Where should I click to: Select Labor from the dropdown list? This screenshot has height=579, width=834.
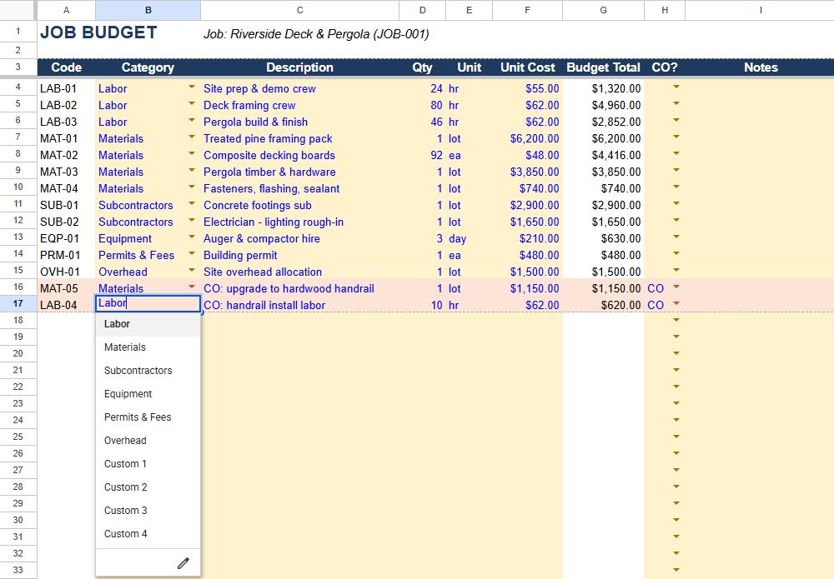148,324
